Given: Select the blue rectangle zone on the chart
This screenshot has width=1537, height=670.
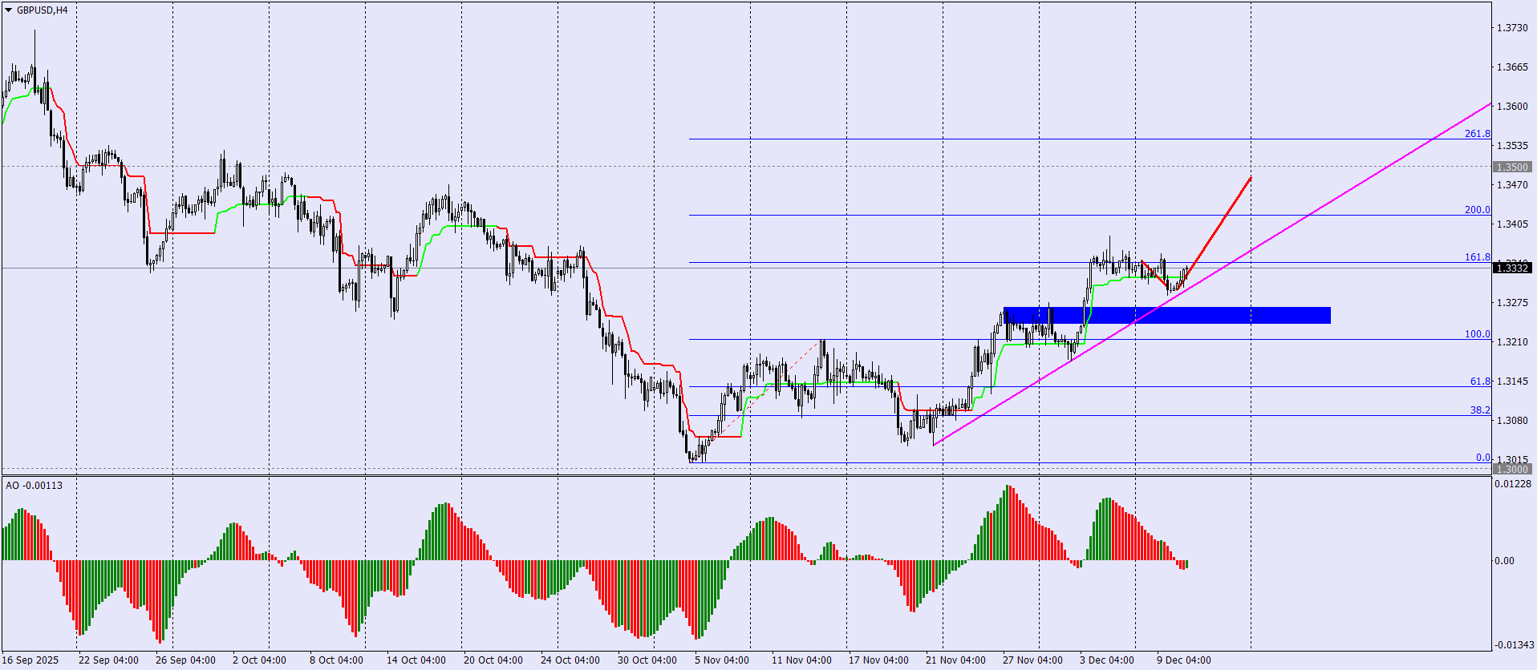Looking at the screenshot, I should pos(1166,315).
